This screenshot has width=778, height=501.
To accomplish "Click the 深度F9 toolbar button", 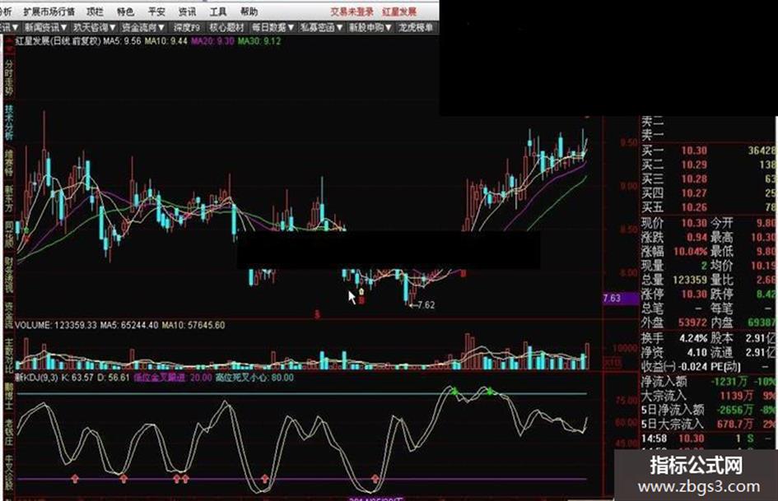I will tap(187, 27).
